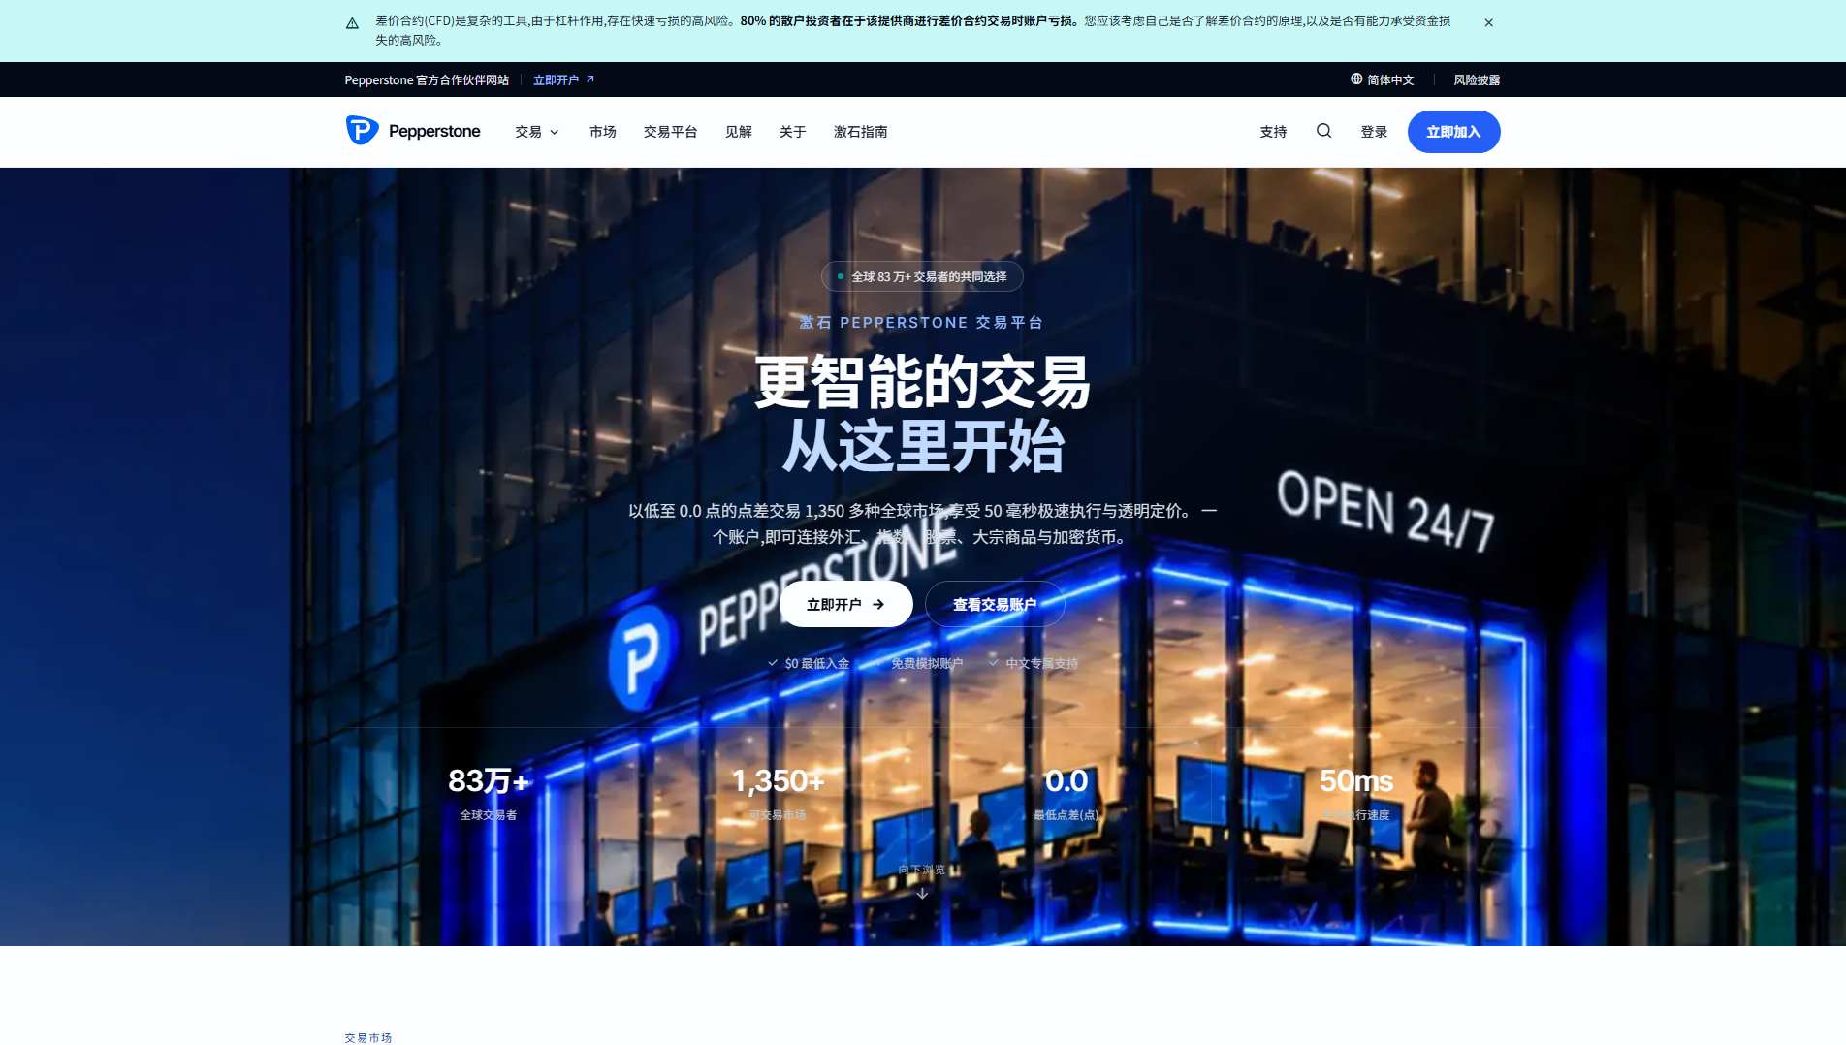This screenshot has height=1045, width=1846.
Task: Open the 立即开户 external link in top bar
Action: point(563,79)
